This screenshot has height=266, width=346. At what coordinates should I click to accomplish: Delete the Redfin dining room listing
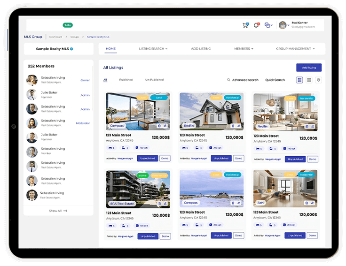307,126
